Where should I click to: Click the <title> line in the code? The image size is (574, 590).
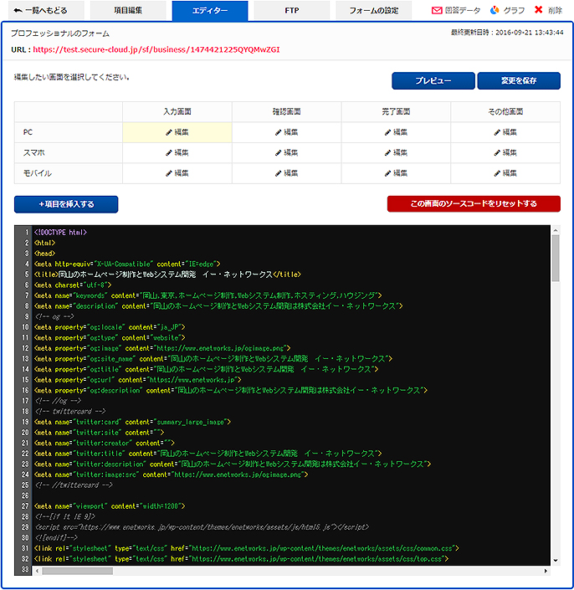coord(167,274)
